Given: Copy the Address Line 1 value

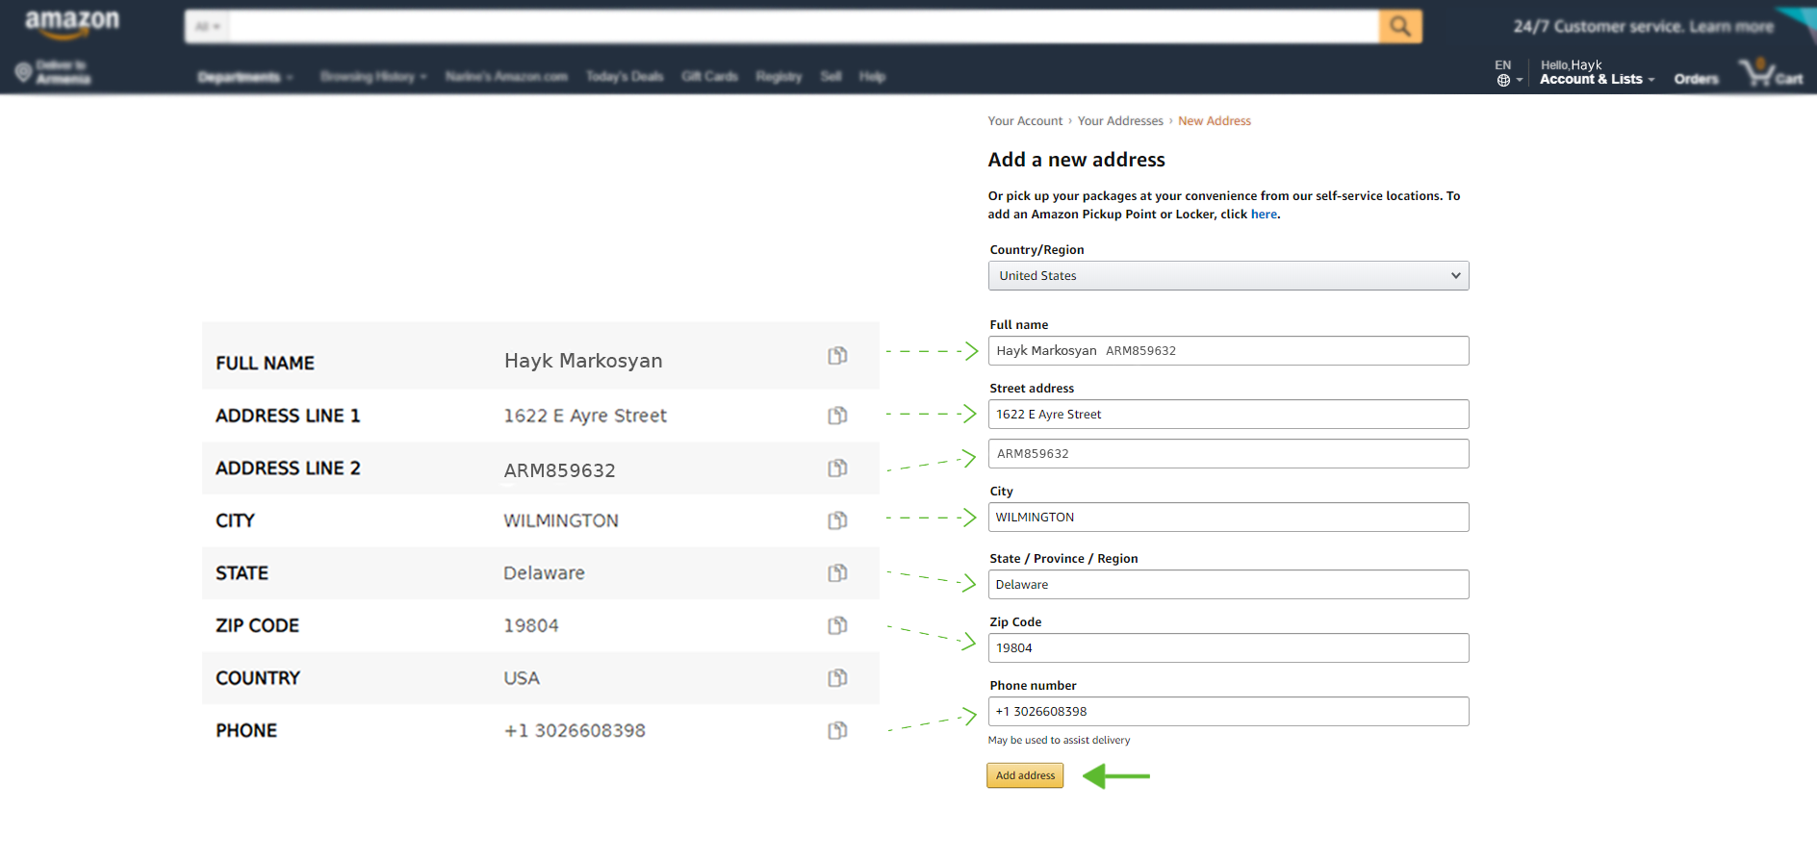Looking at the screenshot, I should tap(837, 416).
